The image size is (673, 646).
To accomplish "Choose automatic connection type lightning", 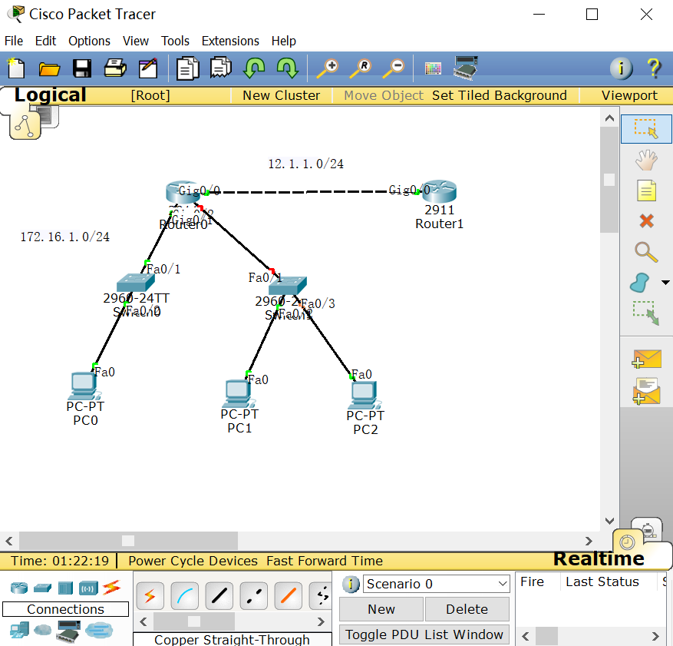I will pos(150,596).
